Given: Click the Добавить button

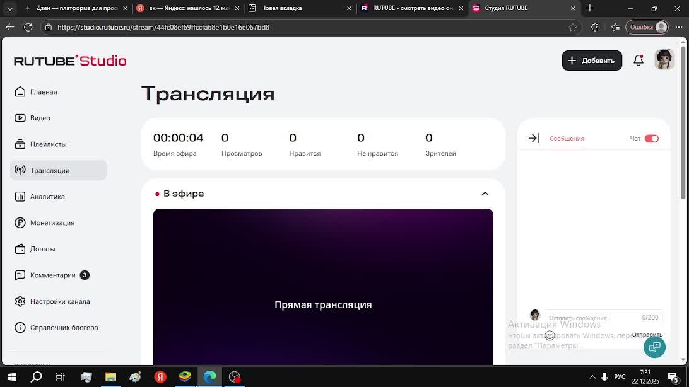Looking at the screenshot, I should [592, 61].
